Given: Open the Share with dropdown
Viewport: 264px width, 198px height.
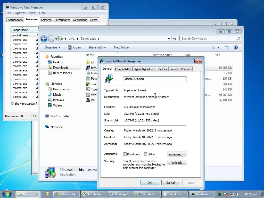Looking at the screenshot, I should pyautogui.click(x=97, y=47).
